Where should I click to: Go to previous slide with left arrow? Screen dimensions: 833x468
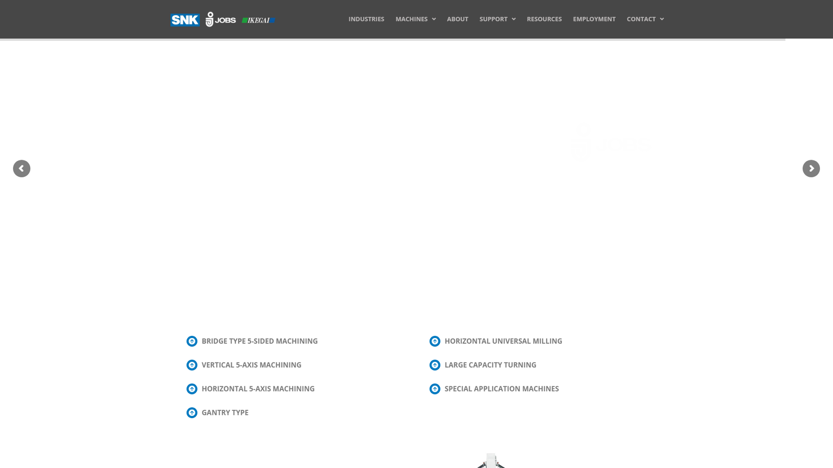coord(22,168)
